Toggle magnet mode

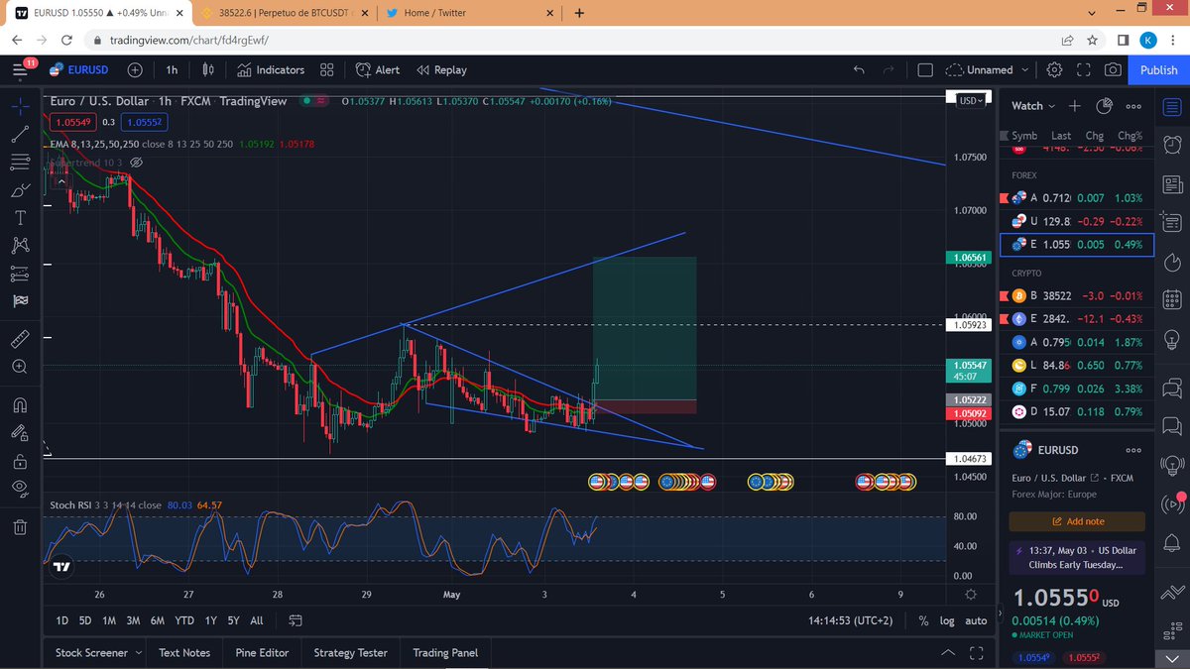click(20, 404)
